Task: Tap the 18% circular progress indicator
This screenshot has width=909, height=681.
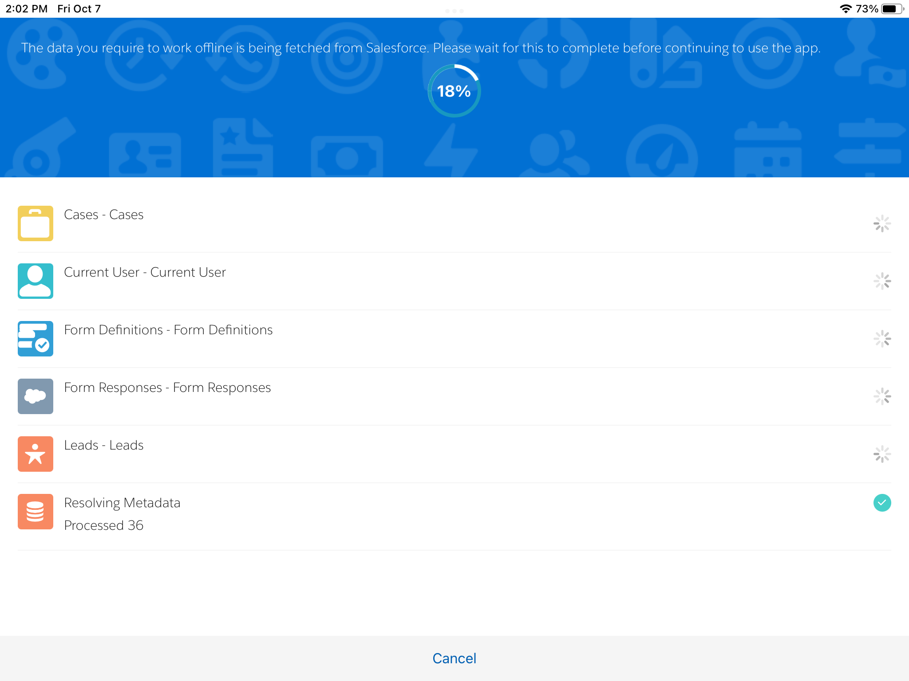Action: (454, 91)
